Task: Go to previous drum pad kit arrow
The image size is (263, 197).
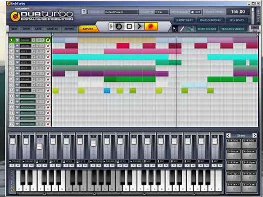Action: tap(228, 135)
